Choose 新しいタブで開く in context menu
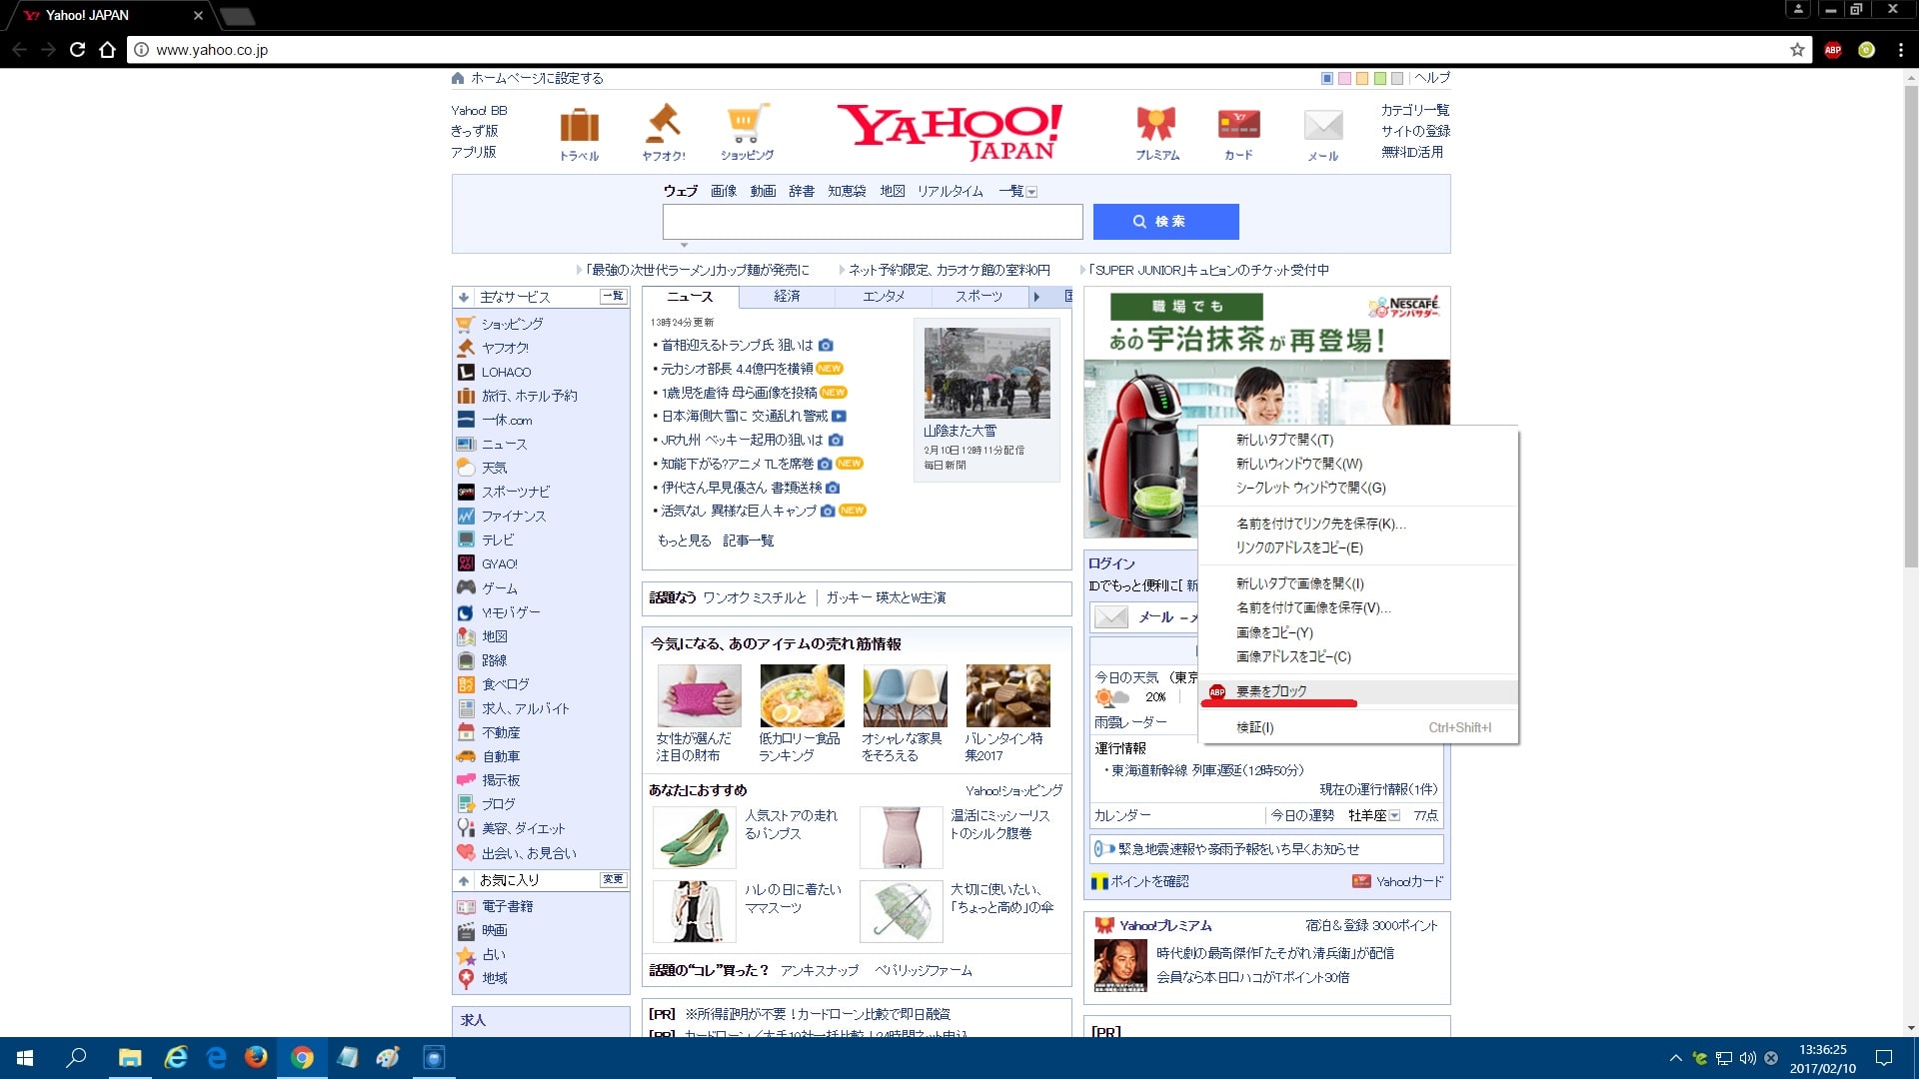 pyautogui.click(x=1358, y=440)
